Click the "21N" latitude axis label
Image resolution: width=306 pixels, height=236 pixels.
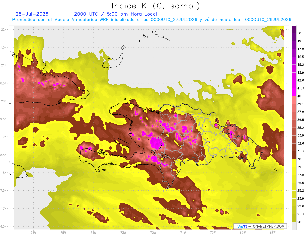click(4, 65)
